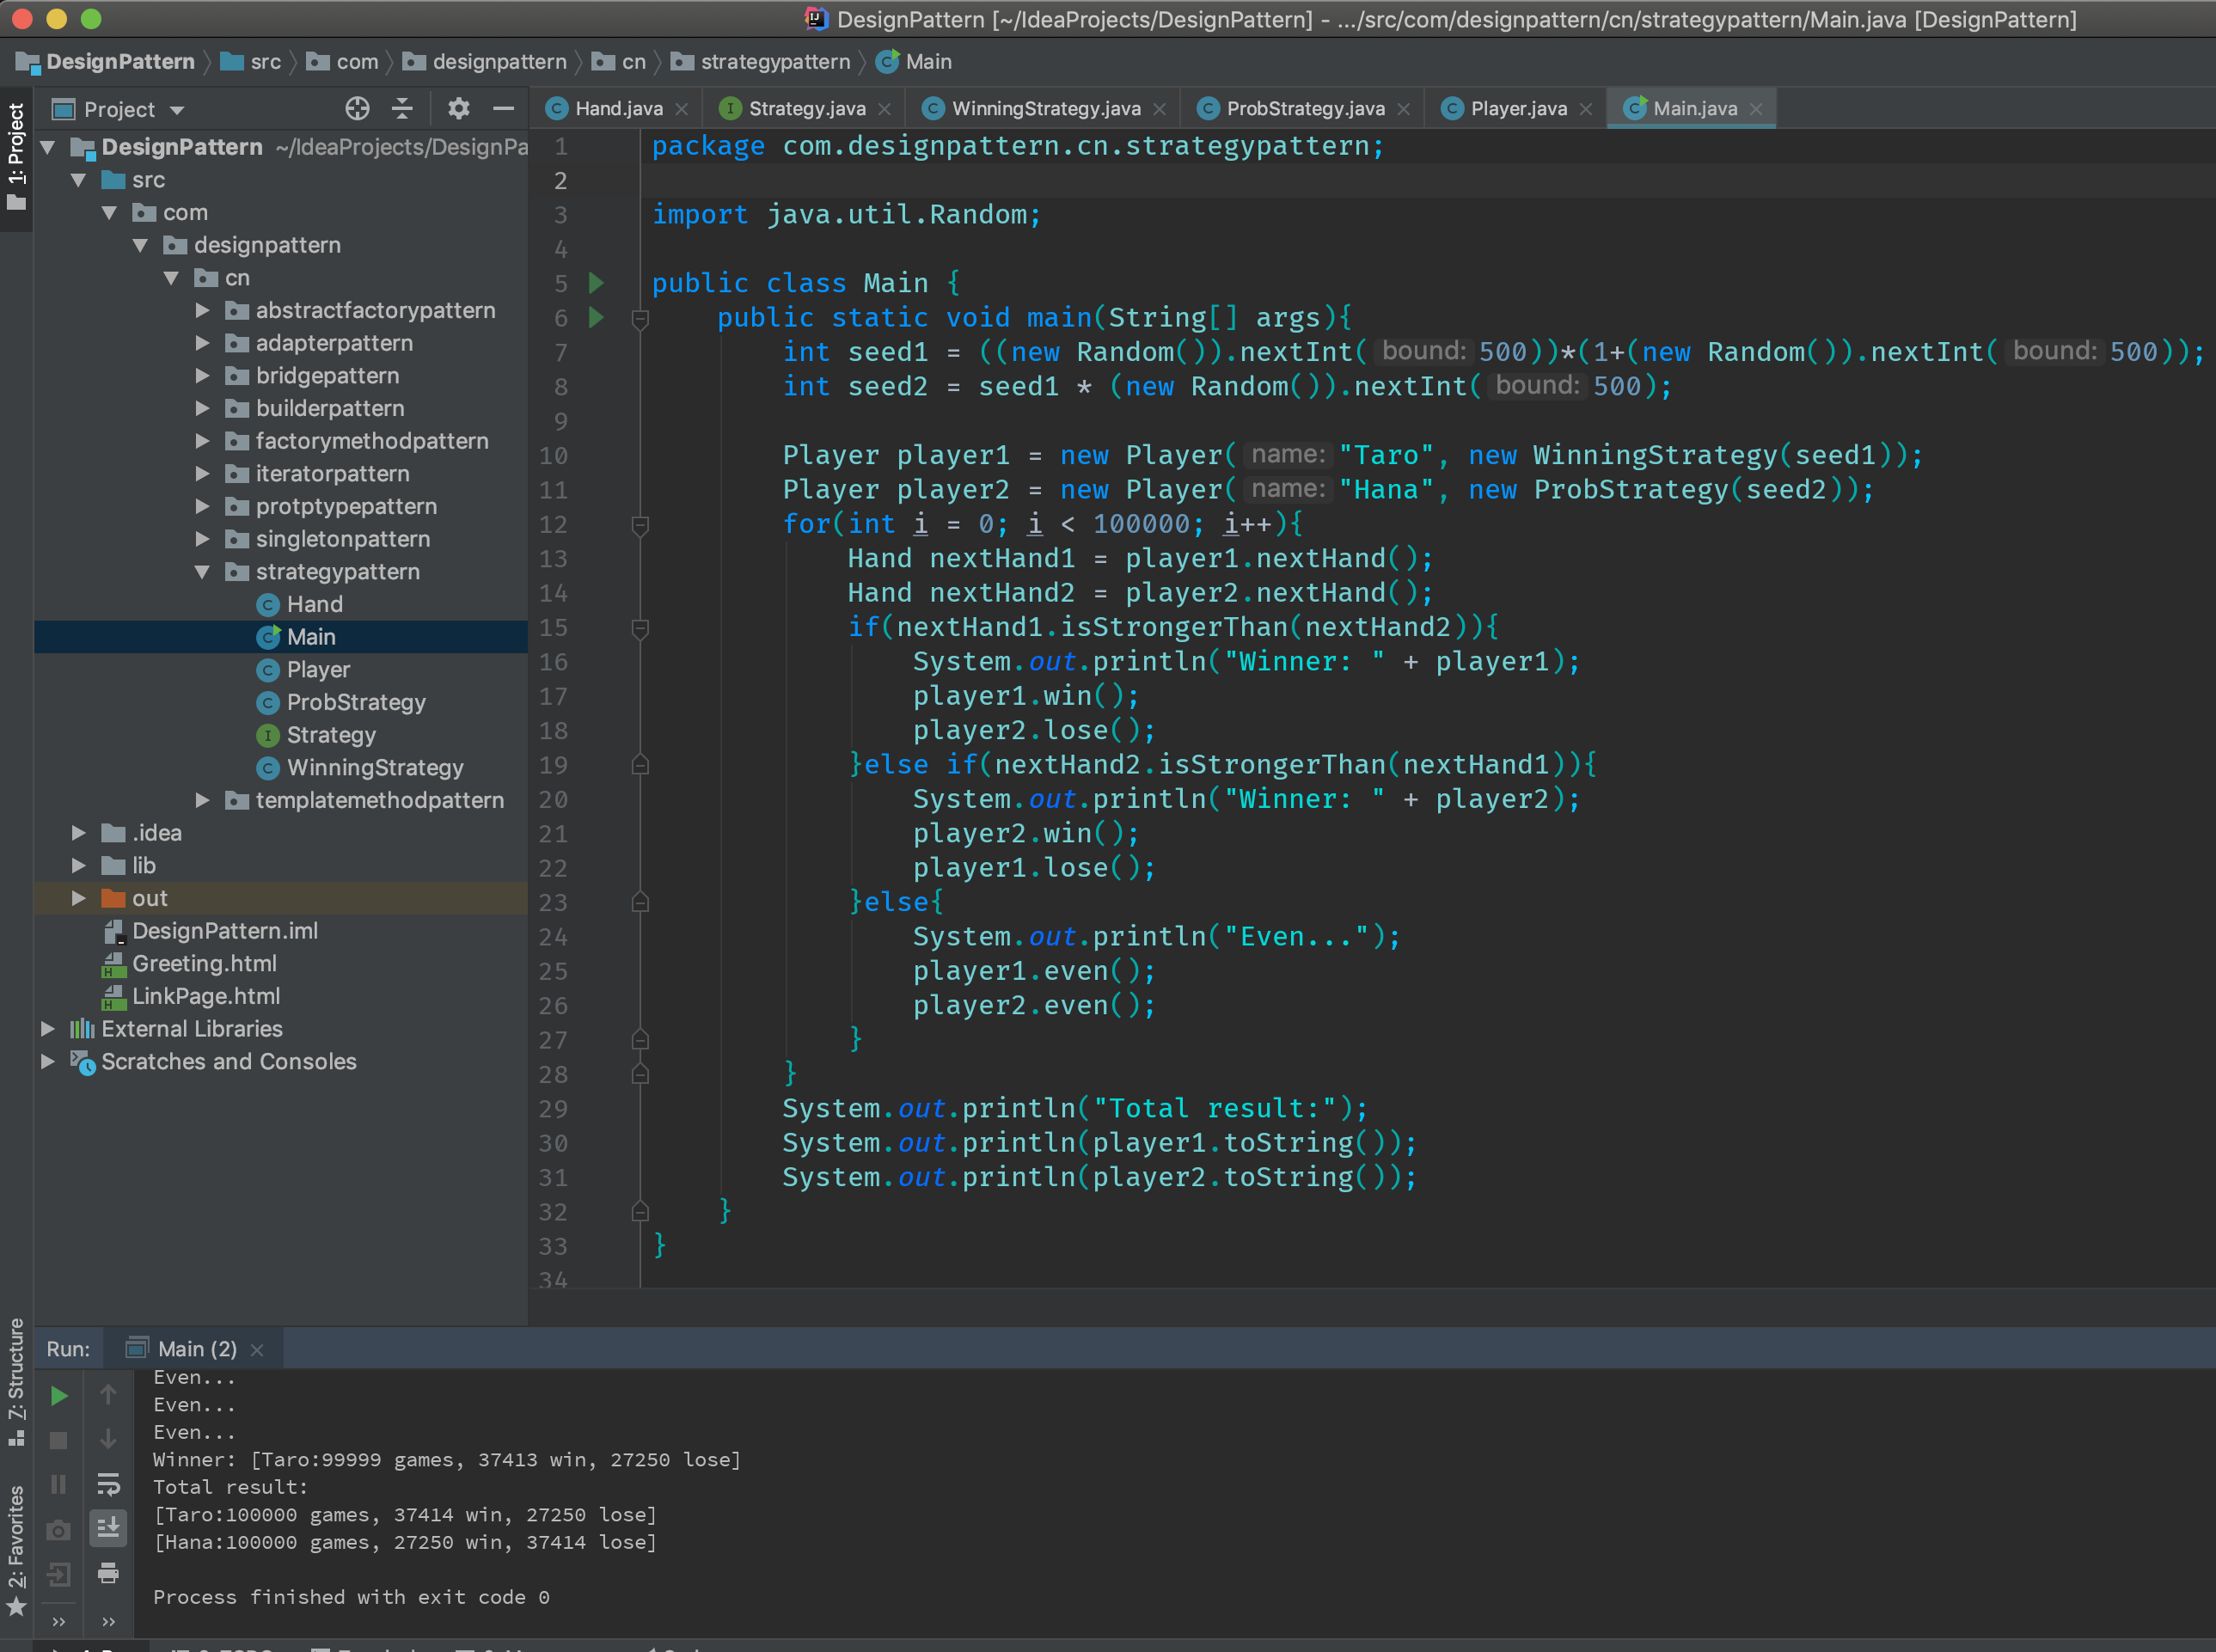Click the Up stack trace arrow
The width and height of the screenshot is (2216, 1652).
pos(108,1395)
